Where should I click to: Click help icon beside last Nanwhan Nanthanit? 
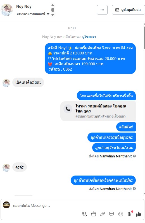point(134,189)
